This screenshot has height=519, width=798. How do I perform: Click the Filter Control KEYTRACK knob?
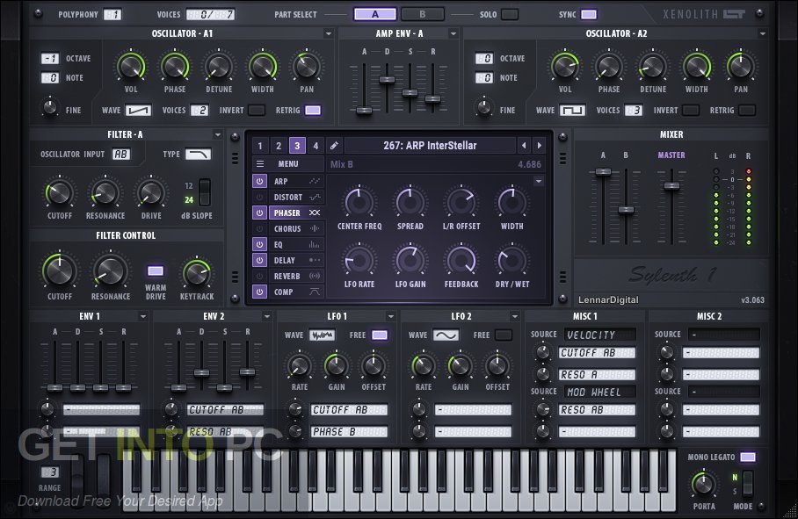197,273
